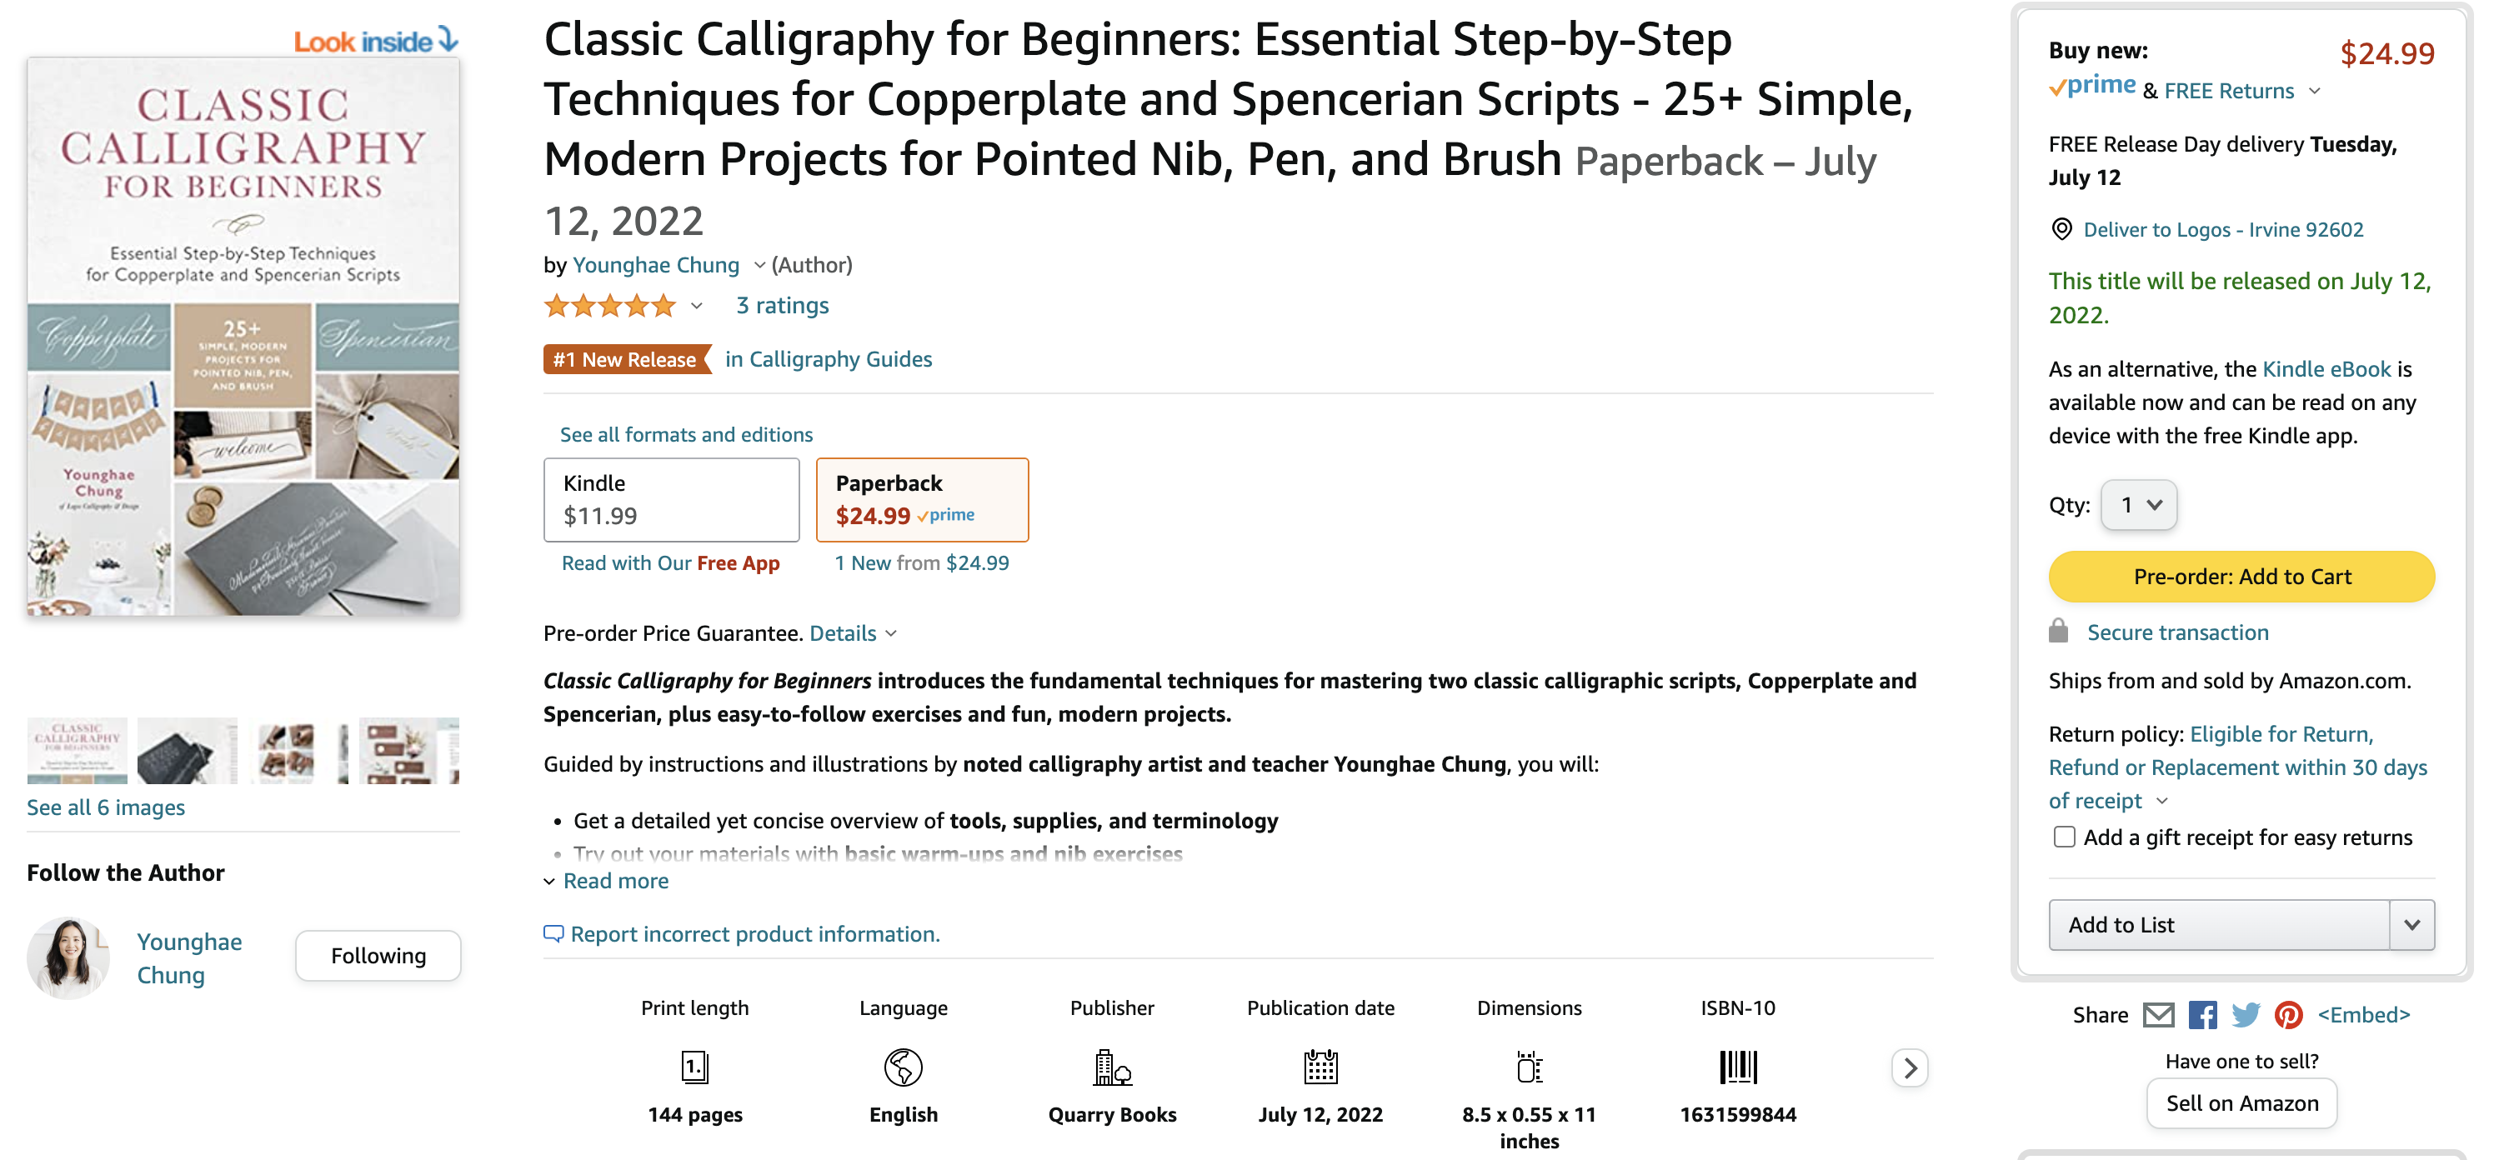Share this book on Twitter
Image resolution: width=2494 pixels, height=1160 pixels.
coord(2245,1015)
